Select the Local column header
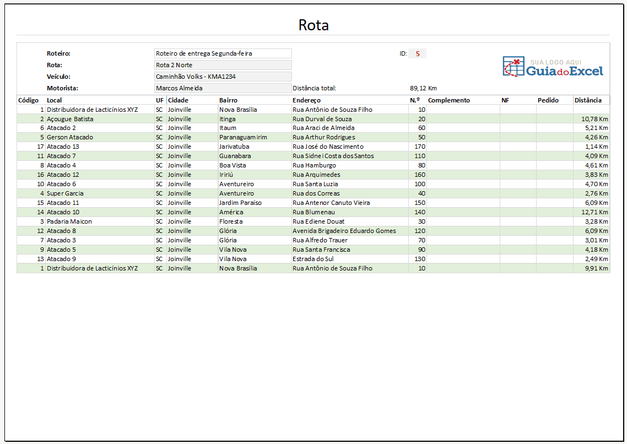Image resolution: width=627 pixels, height=444 pixels. [55, 100]
